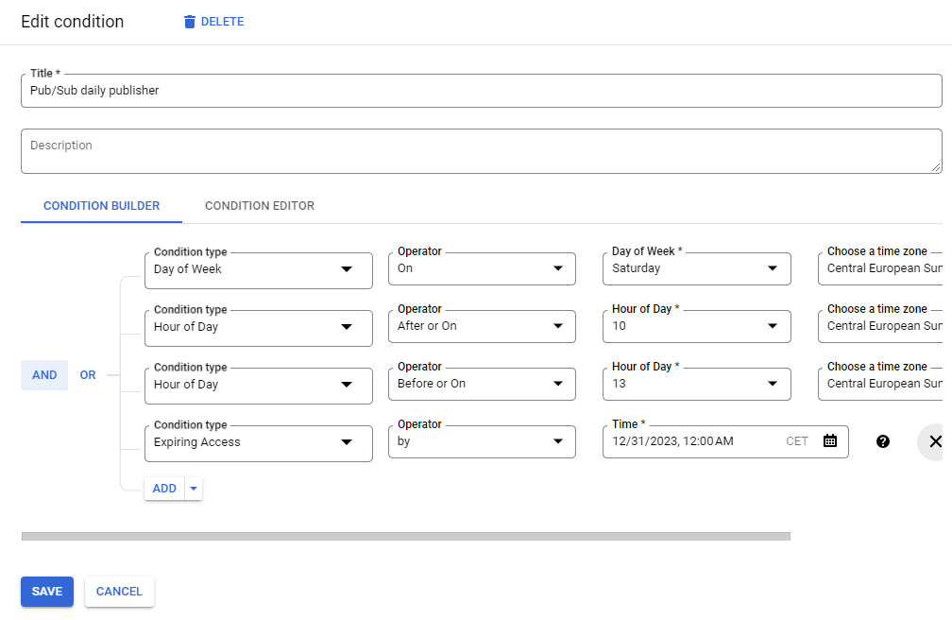Expand the Hour of Day dropdown showing 10

tap(696, 326)
